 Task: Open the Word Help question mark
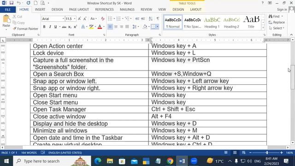(262, 3)
